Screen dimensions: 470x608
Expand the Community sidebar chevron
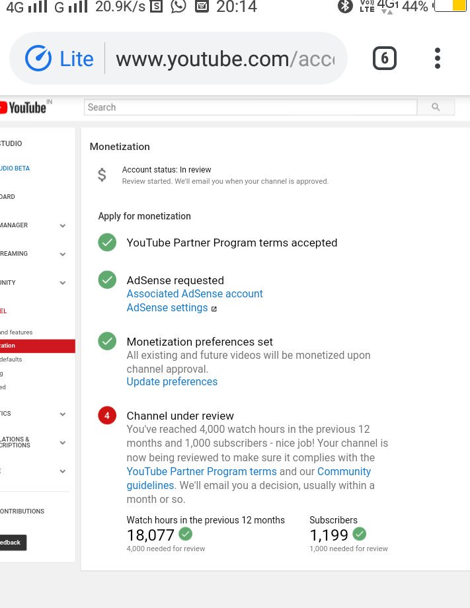click(62, 283)
